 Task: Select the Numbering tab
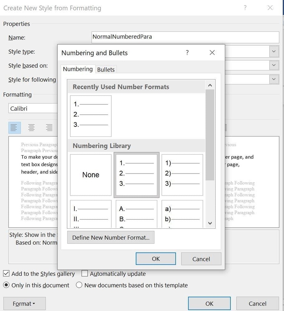(77, 69)
